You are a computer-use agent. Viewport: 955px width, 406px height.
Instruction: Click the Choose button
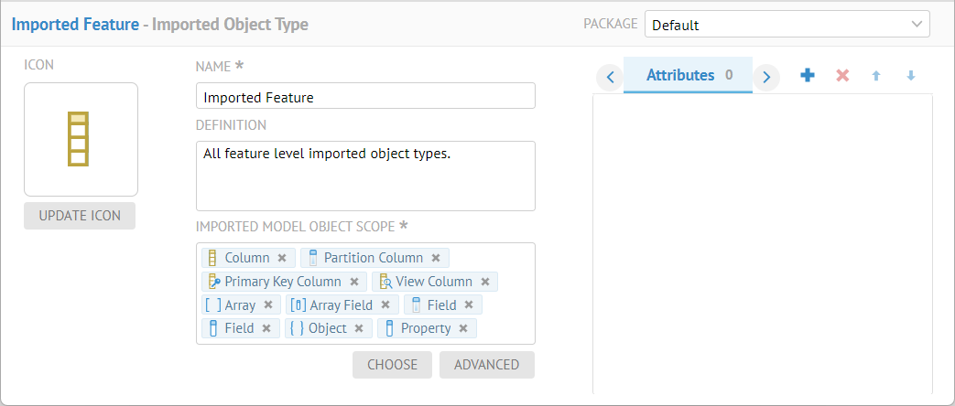392,365
